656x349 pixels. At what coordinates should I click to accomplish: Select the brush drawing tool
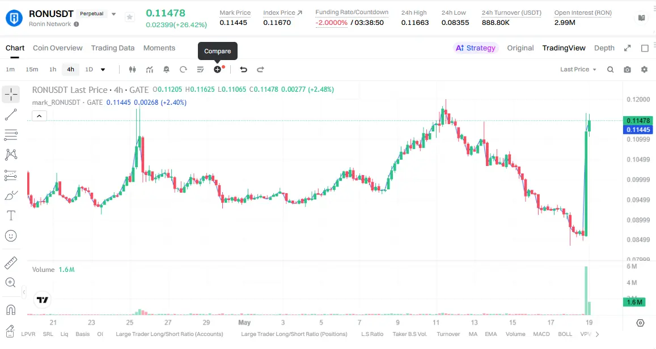pyautogui.click(x=11, y=195)
